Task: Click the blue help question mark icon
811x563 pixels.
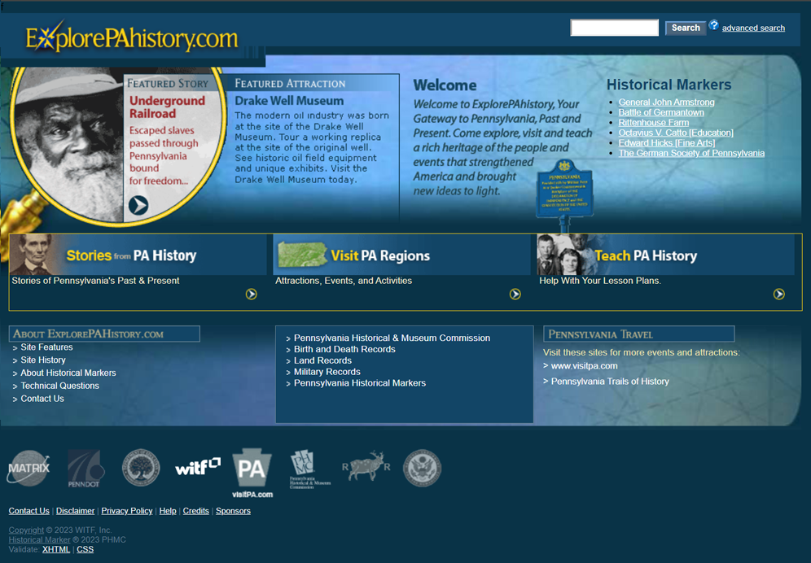Action: [714, 25]
